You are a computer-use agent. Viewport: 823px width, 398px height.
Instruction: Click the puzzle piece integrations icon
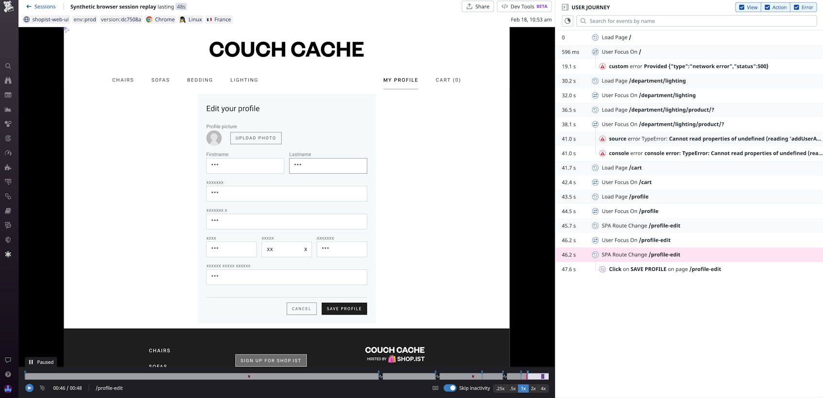click(x=8, y=167)
